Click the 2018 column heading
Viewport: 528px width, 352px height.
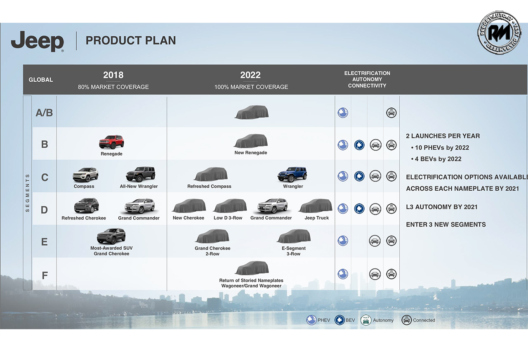(x=113, y=75)
